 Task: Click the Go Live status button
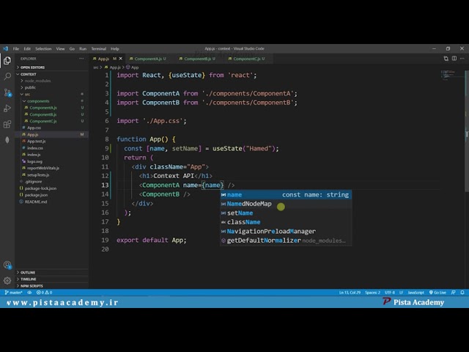(437, 293)
